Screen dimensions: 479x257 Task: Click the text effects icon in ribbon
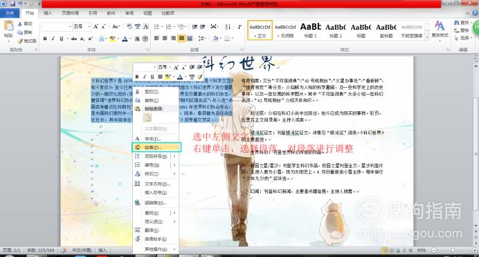[102, 39]
